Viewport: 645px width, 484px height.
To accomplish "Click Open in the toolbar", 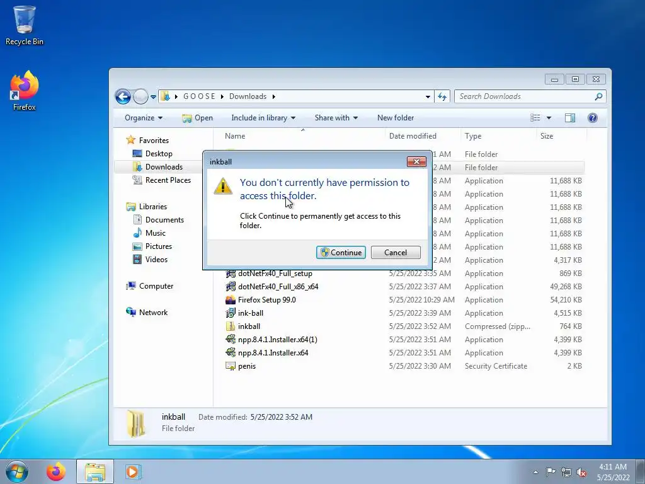I will (197, 118).
